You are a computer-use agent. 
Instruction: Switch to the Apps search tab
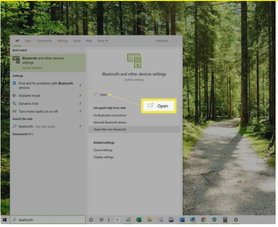(28, 41)
